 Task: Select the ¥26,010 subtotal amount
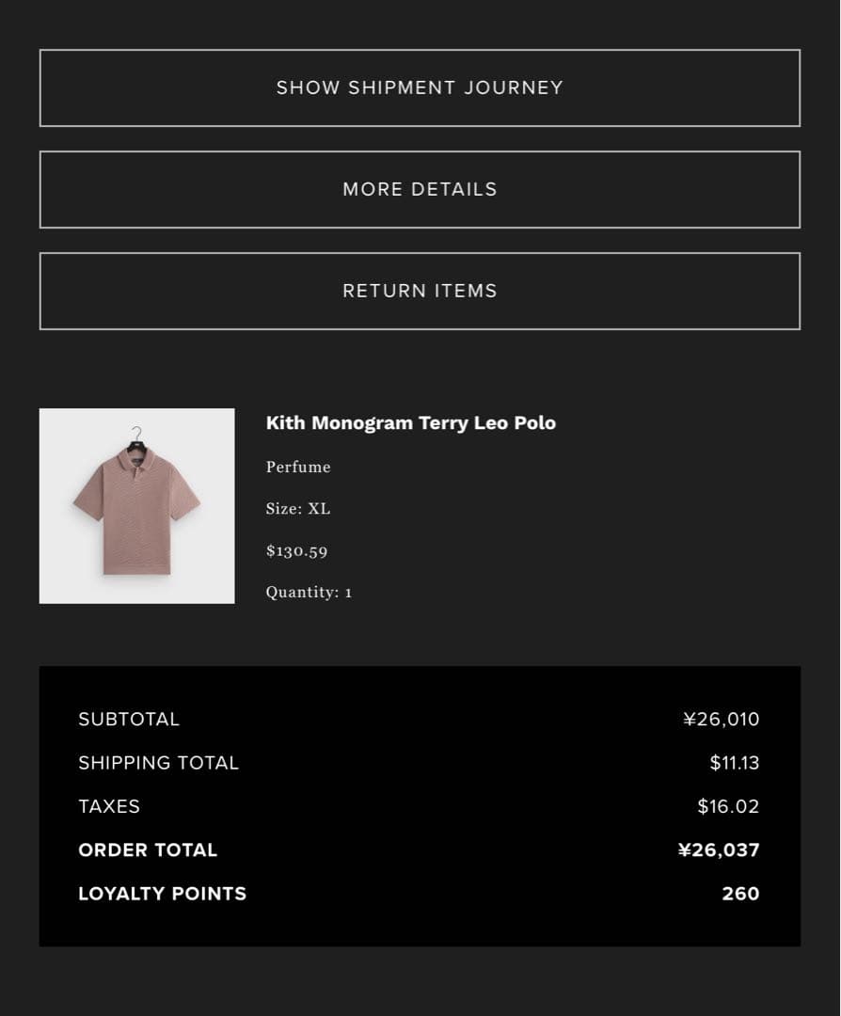722,719
